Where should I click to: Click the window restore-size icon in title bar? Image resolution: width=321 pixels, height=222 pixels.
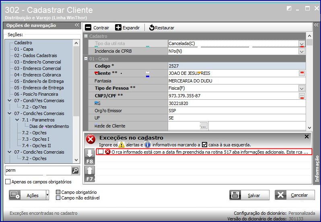coord(289,8)
